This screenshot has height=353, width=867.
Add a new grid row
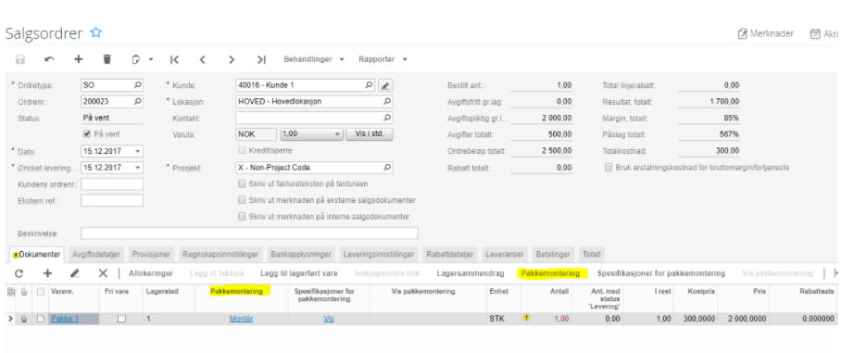(47, 273)
